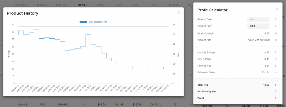The image size is (286, 107).
Task: Click the Monthly Storage label
Action: (x=206, y=53)
